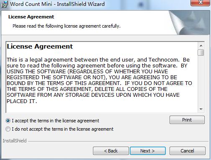Click the license scrollbar down arrow

tap(201, 109)
